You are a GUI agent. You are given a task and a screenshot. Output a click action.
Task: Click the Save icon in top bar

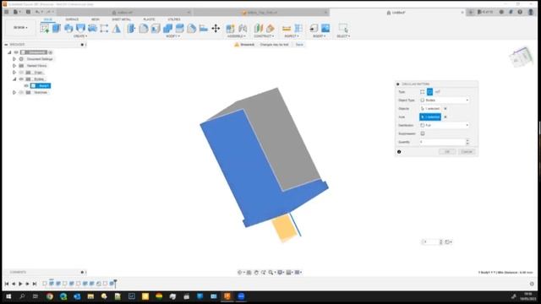click(x=28, y=12)
